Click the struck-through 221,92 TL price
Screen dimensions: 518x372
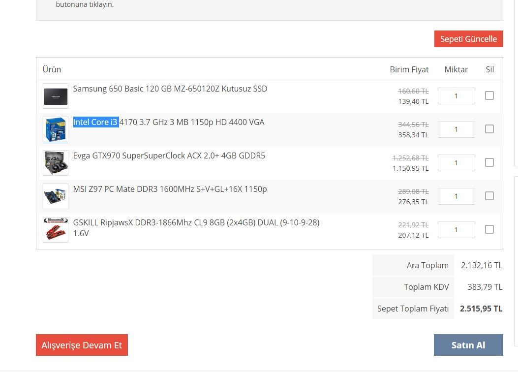pyautogui.click(x=414, y=225)
